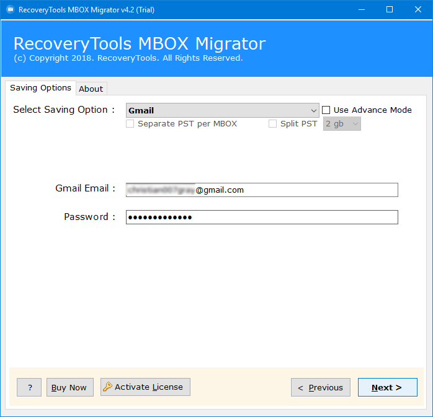This screenshot has width=433, height=417.
Task: Toggle the Split PST checkbox
Action: point(272,123)
